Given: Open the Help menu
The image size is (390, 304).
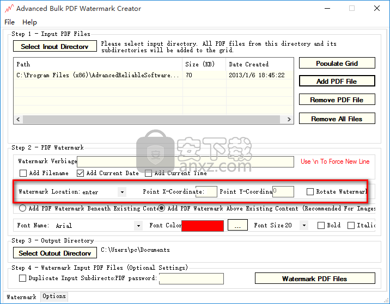Looking at the screenshot, I should 29,22.
